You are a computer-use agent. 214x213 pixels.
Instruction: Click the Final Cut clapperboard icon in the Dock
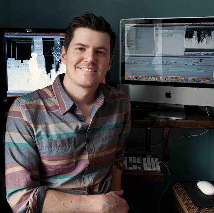pyautogui.click(x=202, y=80)
